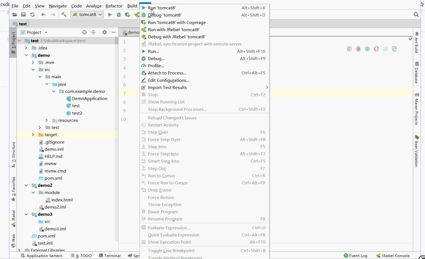This screenshot has width=425, height=259.
Task: Open preview in Safari browser icon
Action: click(367, 49)
